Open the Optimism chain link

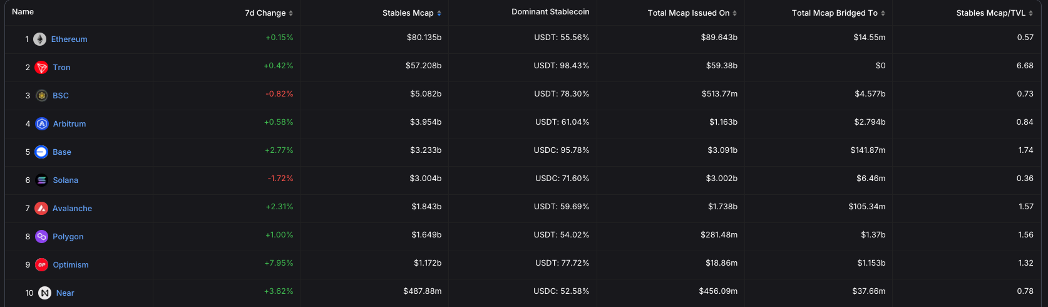tap(71, 265)
